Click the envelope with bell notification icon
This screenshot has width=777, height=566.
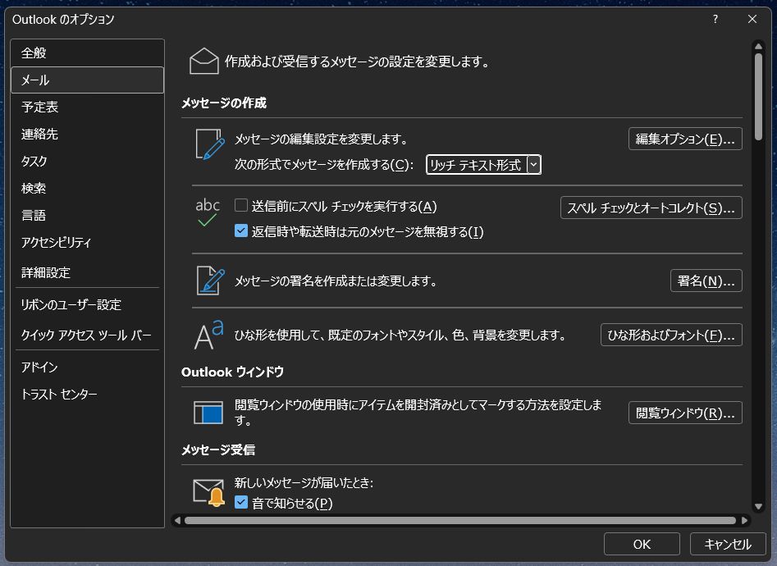[208, 492]
